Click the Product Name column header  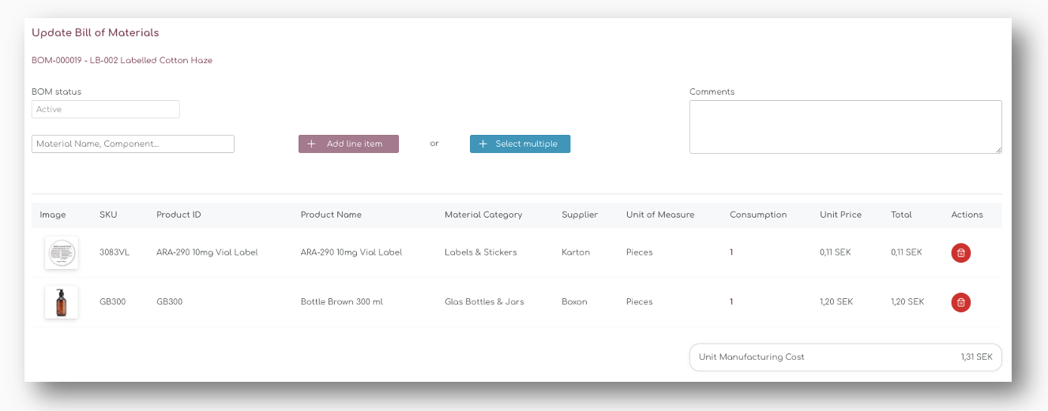tap(331, 215)
